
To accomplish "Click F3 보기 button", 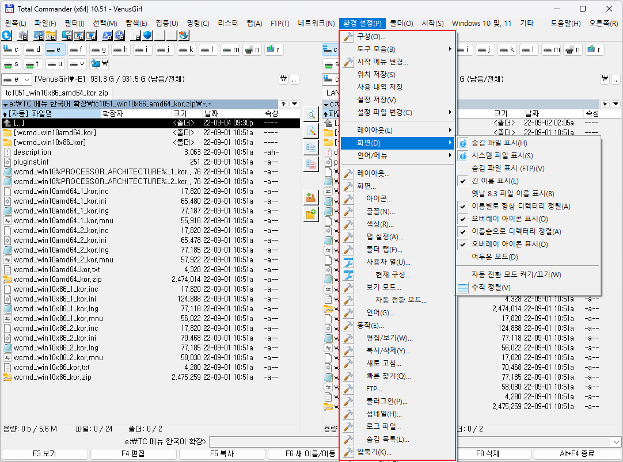I will pos(44,454).
